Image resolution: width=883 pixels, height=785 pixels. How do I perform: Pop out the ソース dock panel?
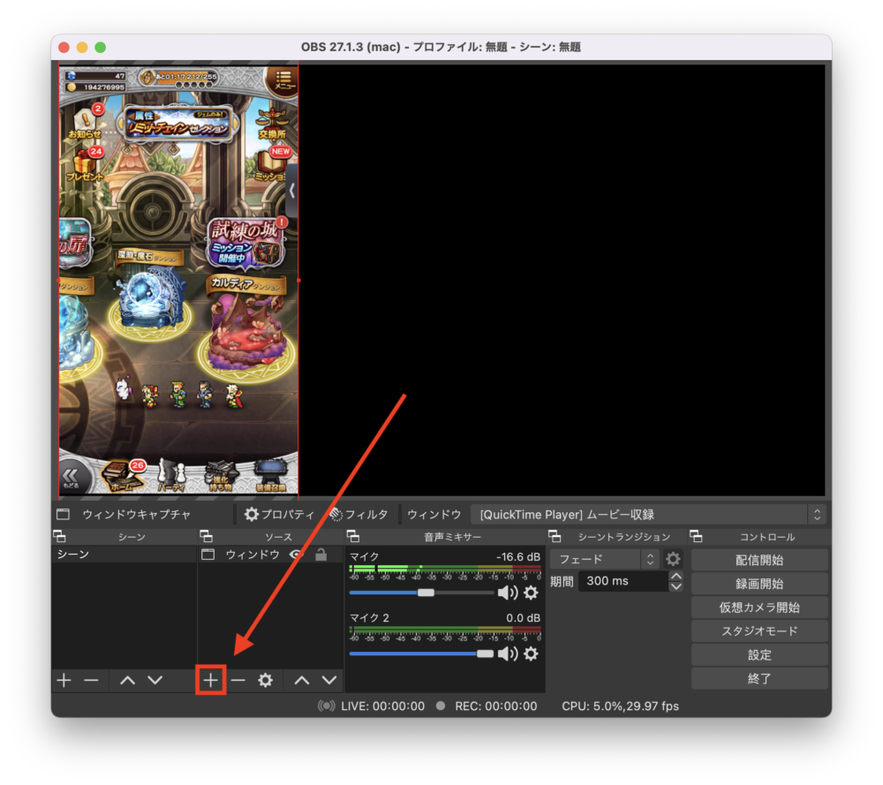206,536
